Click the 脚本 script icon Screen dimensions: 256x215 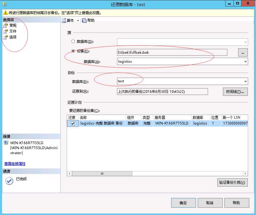click(x=64, y=21)
